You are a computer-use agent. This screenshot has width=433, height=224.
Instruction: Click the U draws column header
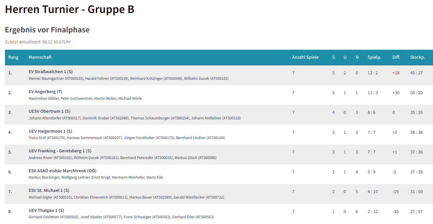click(x=345, y=57)
